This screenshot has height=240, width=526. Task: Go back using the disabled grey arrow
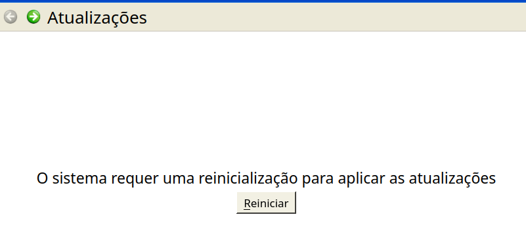pyautogui.click(x=11, y=17)
